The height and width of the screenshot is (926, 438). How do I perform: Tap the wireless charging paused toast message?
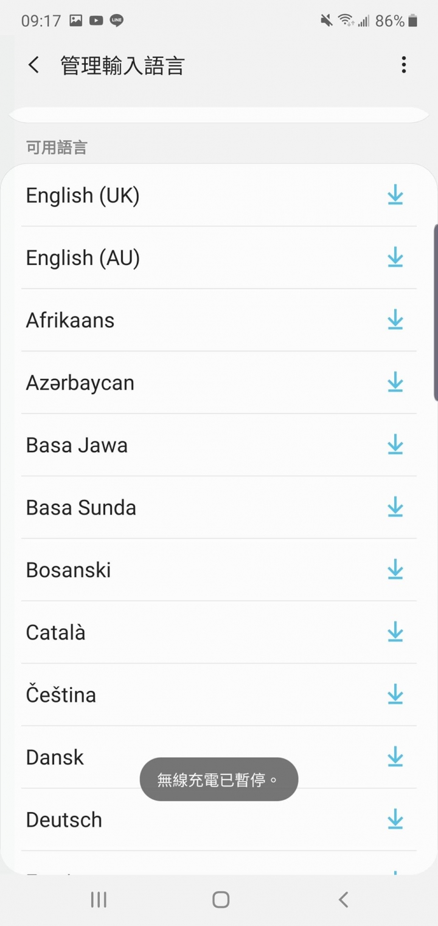[219, 779]
